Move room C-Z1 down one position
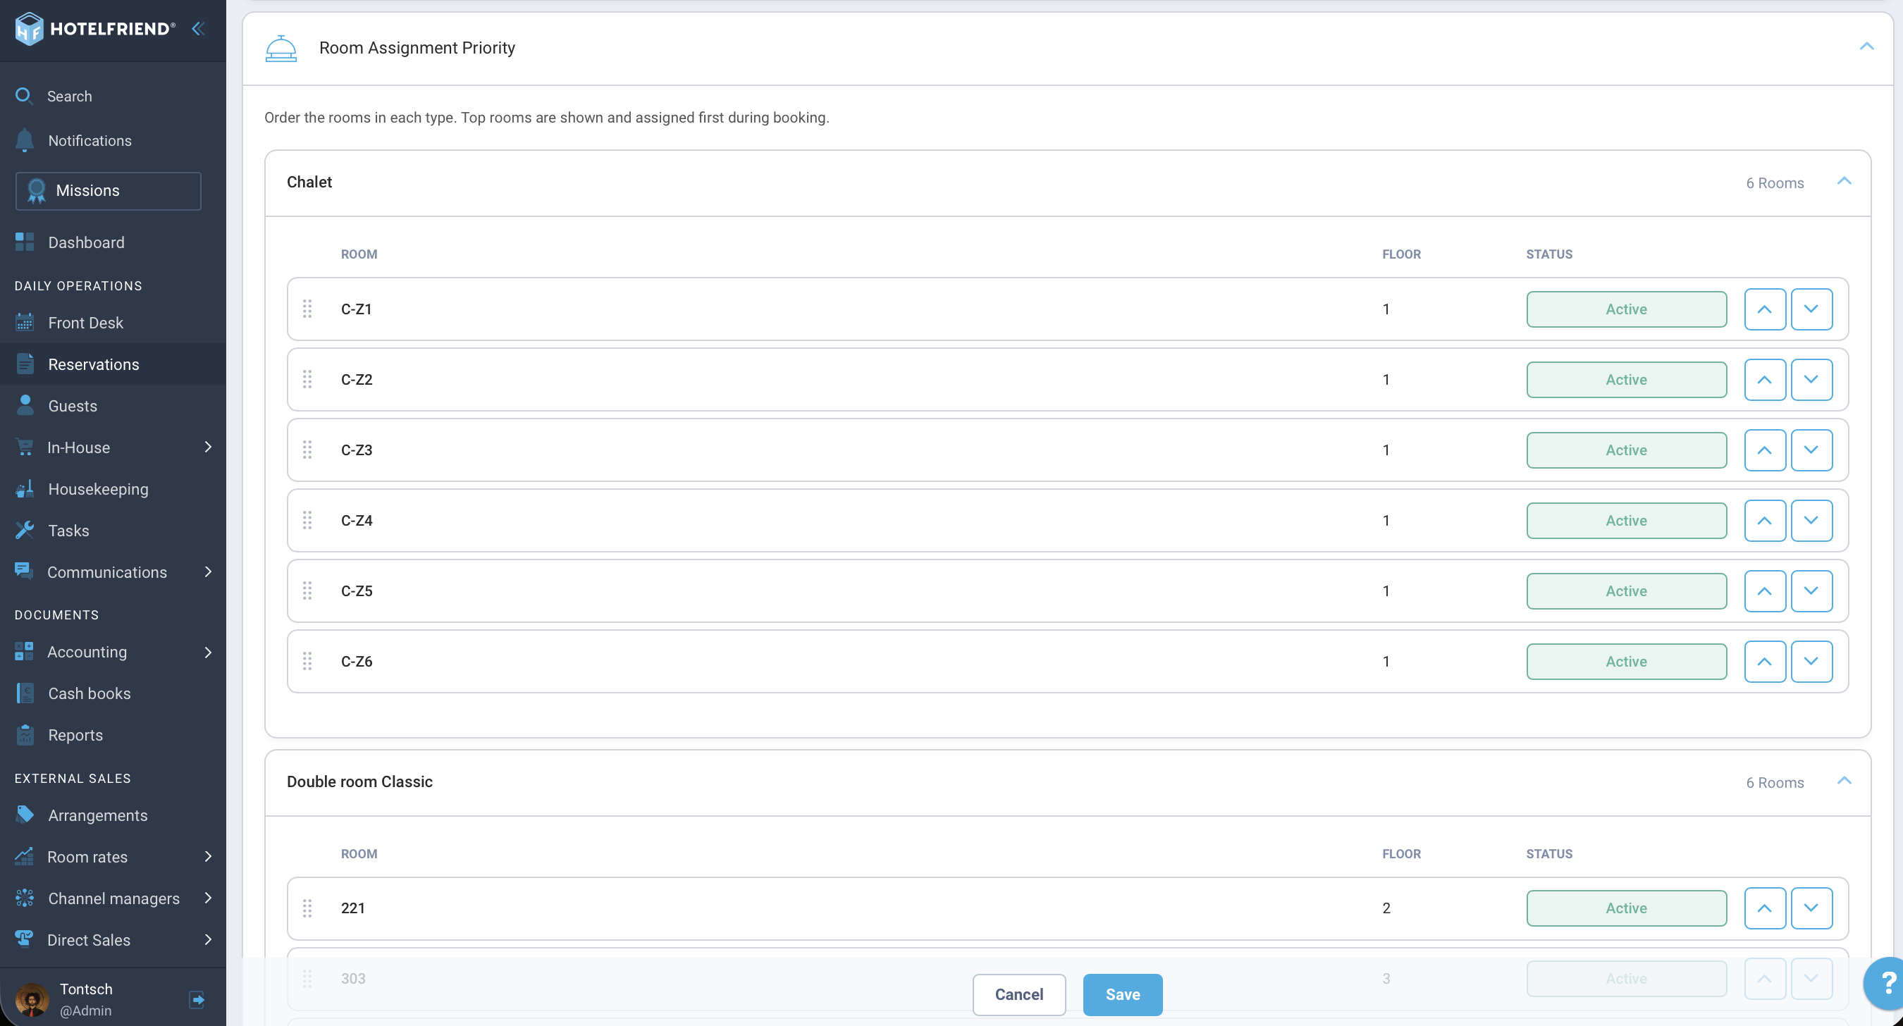Image resolution: width=1903 pixels, height=1026 pixels. (1811, 309)
